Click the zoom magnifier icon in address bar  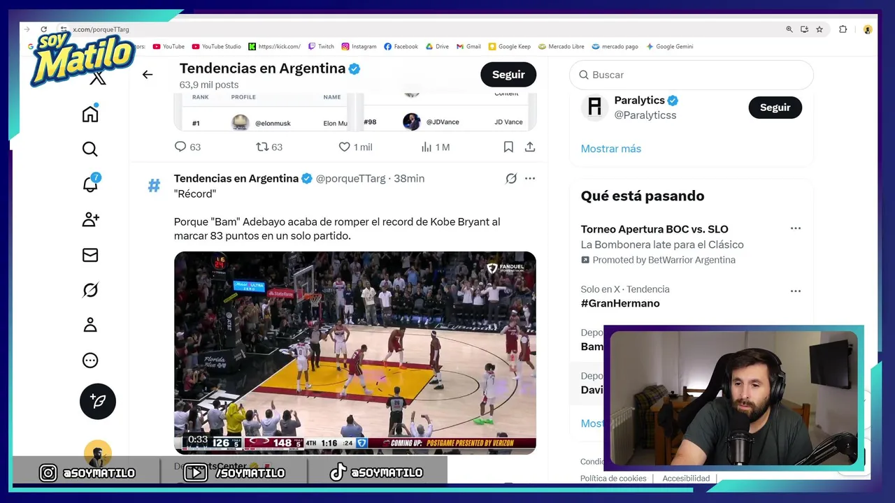[x=789, y=29]
